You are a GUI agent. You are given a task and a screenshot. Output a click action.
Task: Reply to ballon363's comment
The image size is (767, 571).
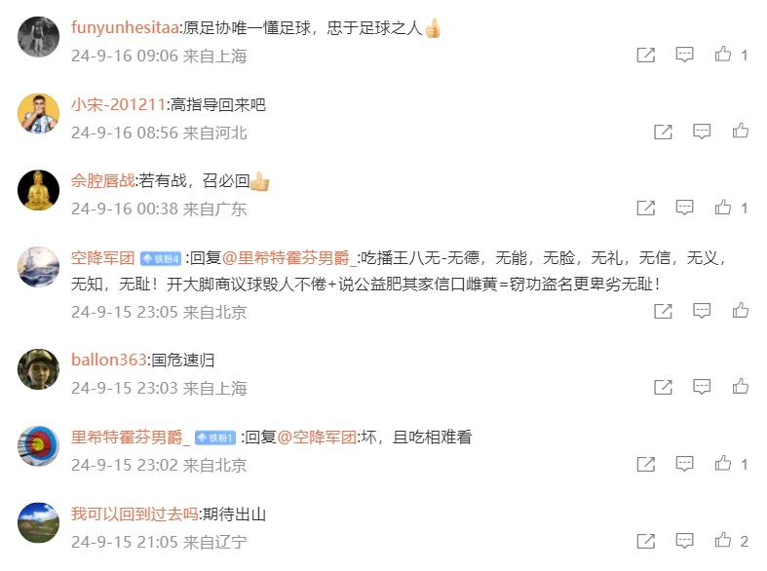tap(702, 387)
